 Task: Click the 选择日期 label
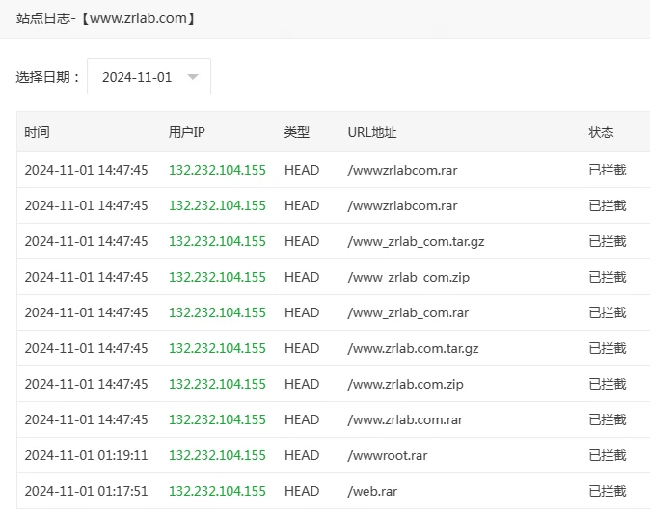[x=48, y=77]
